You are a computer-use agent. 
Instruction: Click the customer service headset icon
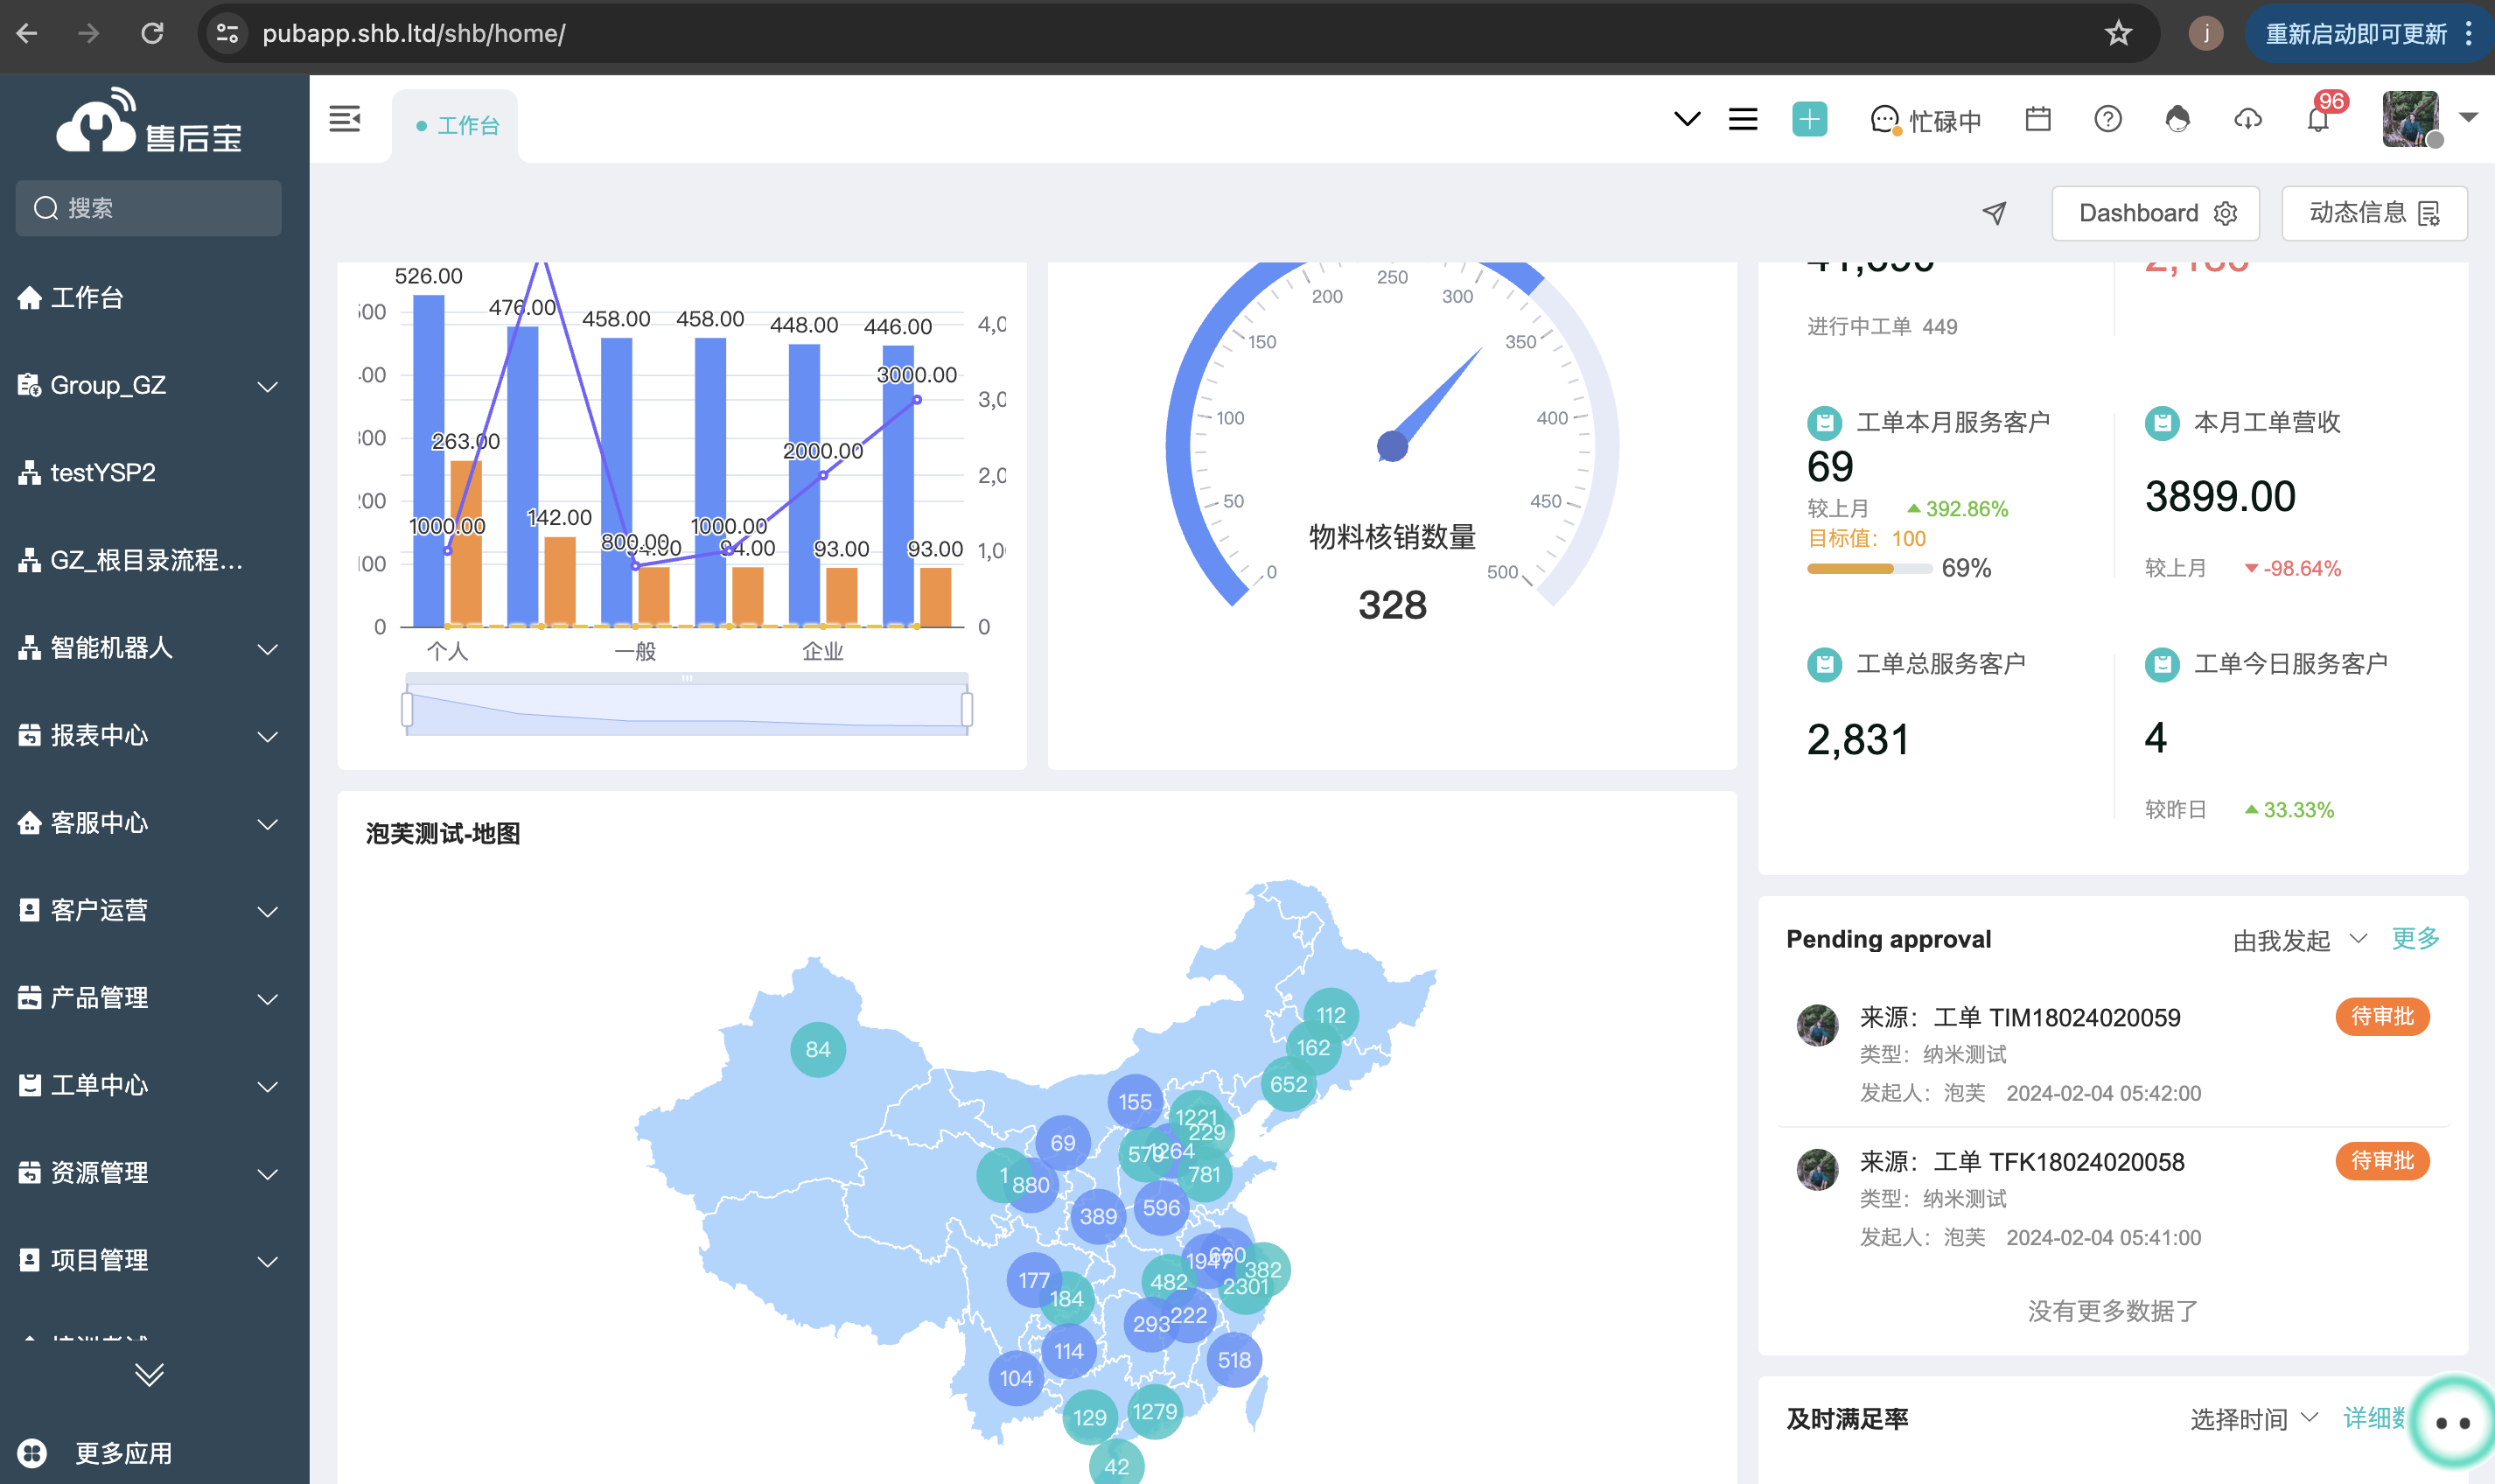[2177, 119]
